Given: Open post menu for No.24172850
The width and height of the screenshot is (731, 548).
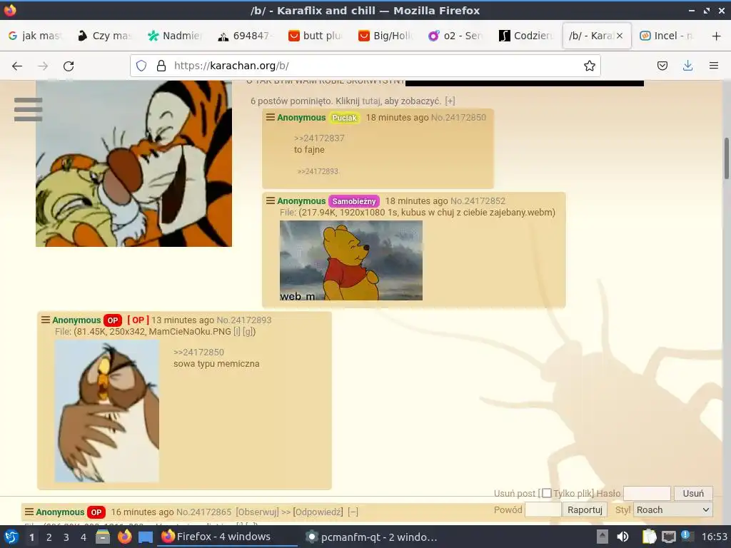Looking at the screenshot, I should point(271,117).
